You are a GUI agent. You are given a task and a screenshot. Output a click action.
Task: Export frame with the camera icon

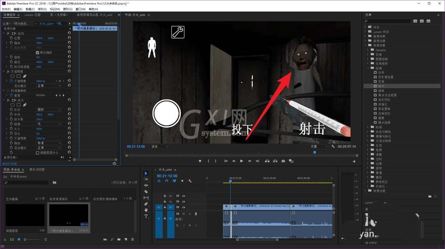click(x=283, y=161)
